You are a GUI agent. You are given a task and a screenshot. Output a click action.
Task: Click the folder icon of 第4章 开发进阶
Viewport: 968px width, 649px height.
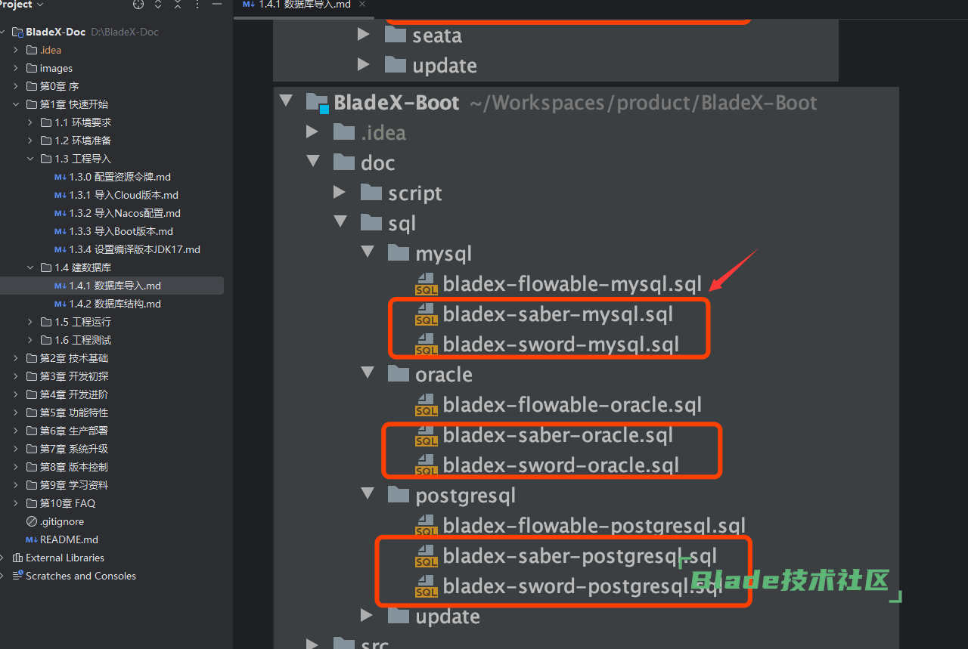click(32, 394)
